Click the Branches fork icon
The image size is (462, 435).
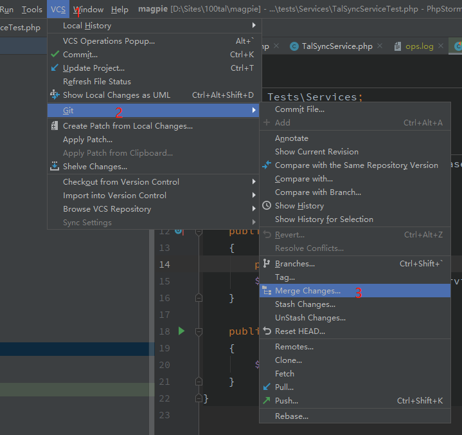click(x=267, y=263)
